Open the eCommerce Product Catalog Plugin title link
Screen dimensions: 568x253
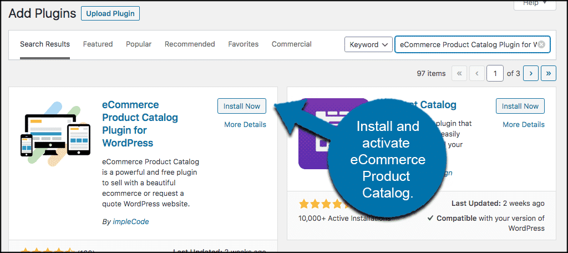click(x=140, y=124)
